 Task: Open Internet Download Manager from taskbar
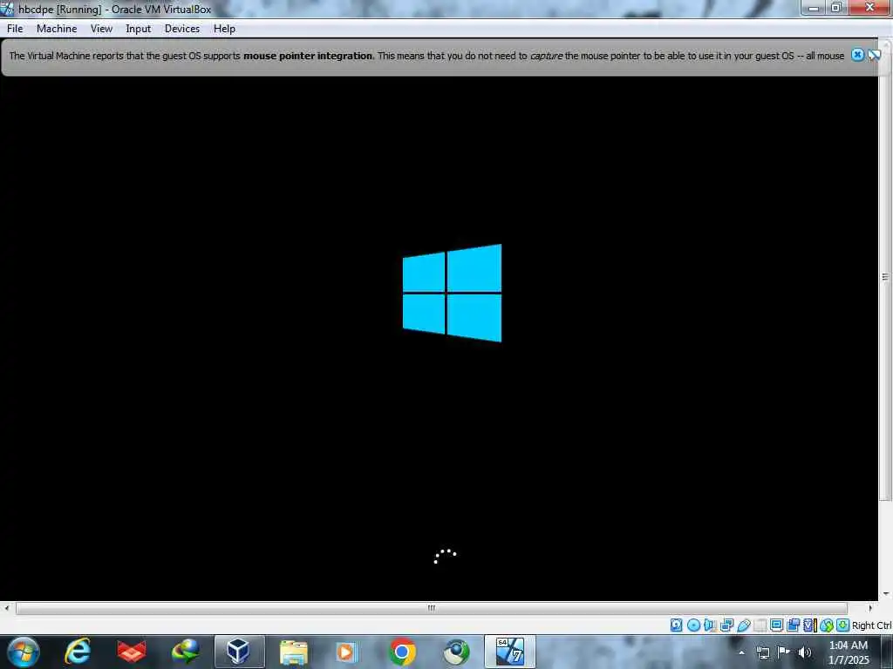coord(186,652)
